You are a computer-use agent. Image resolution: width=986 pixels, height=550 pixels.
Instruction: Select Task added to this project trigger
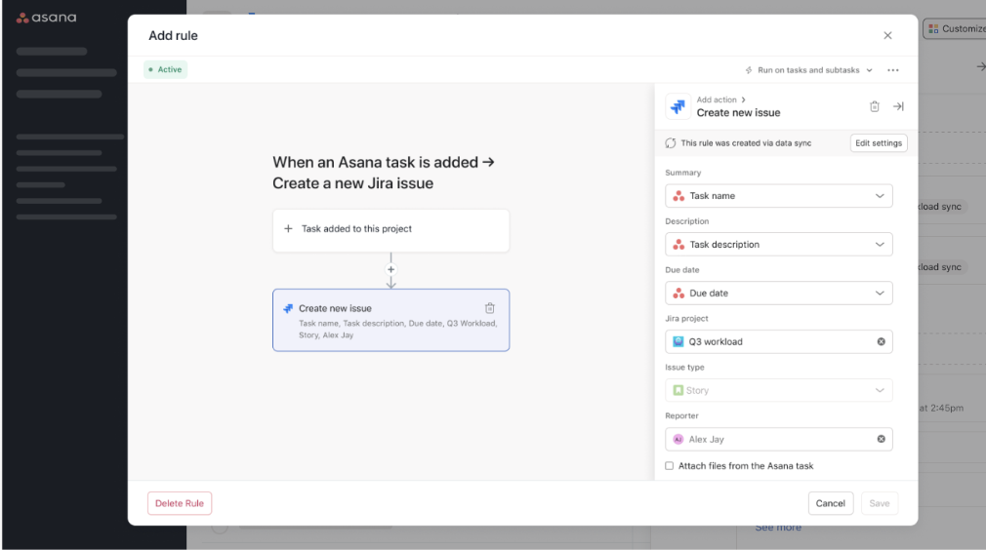click(390, 230)
